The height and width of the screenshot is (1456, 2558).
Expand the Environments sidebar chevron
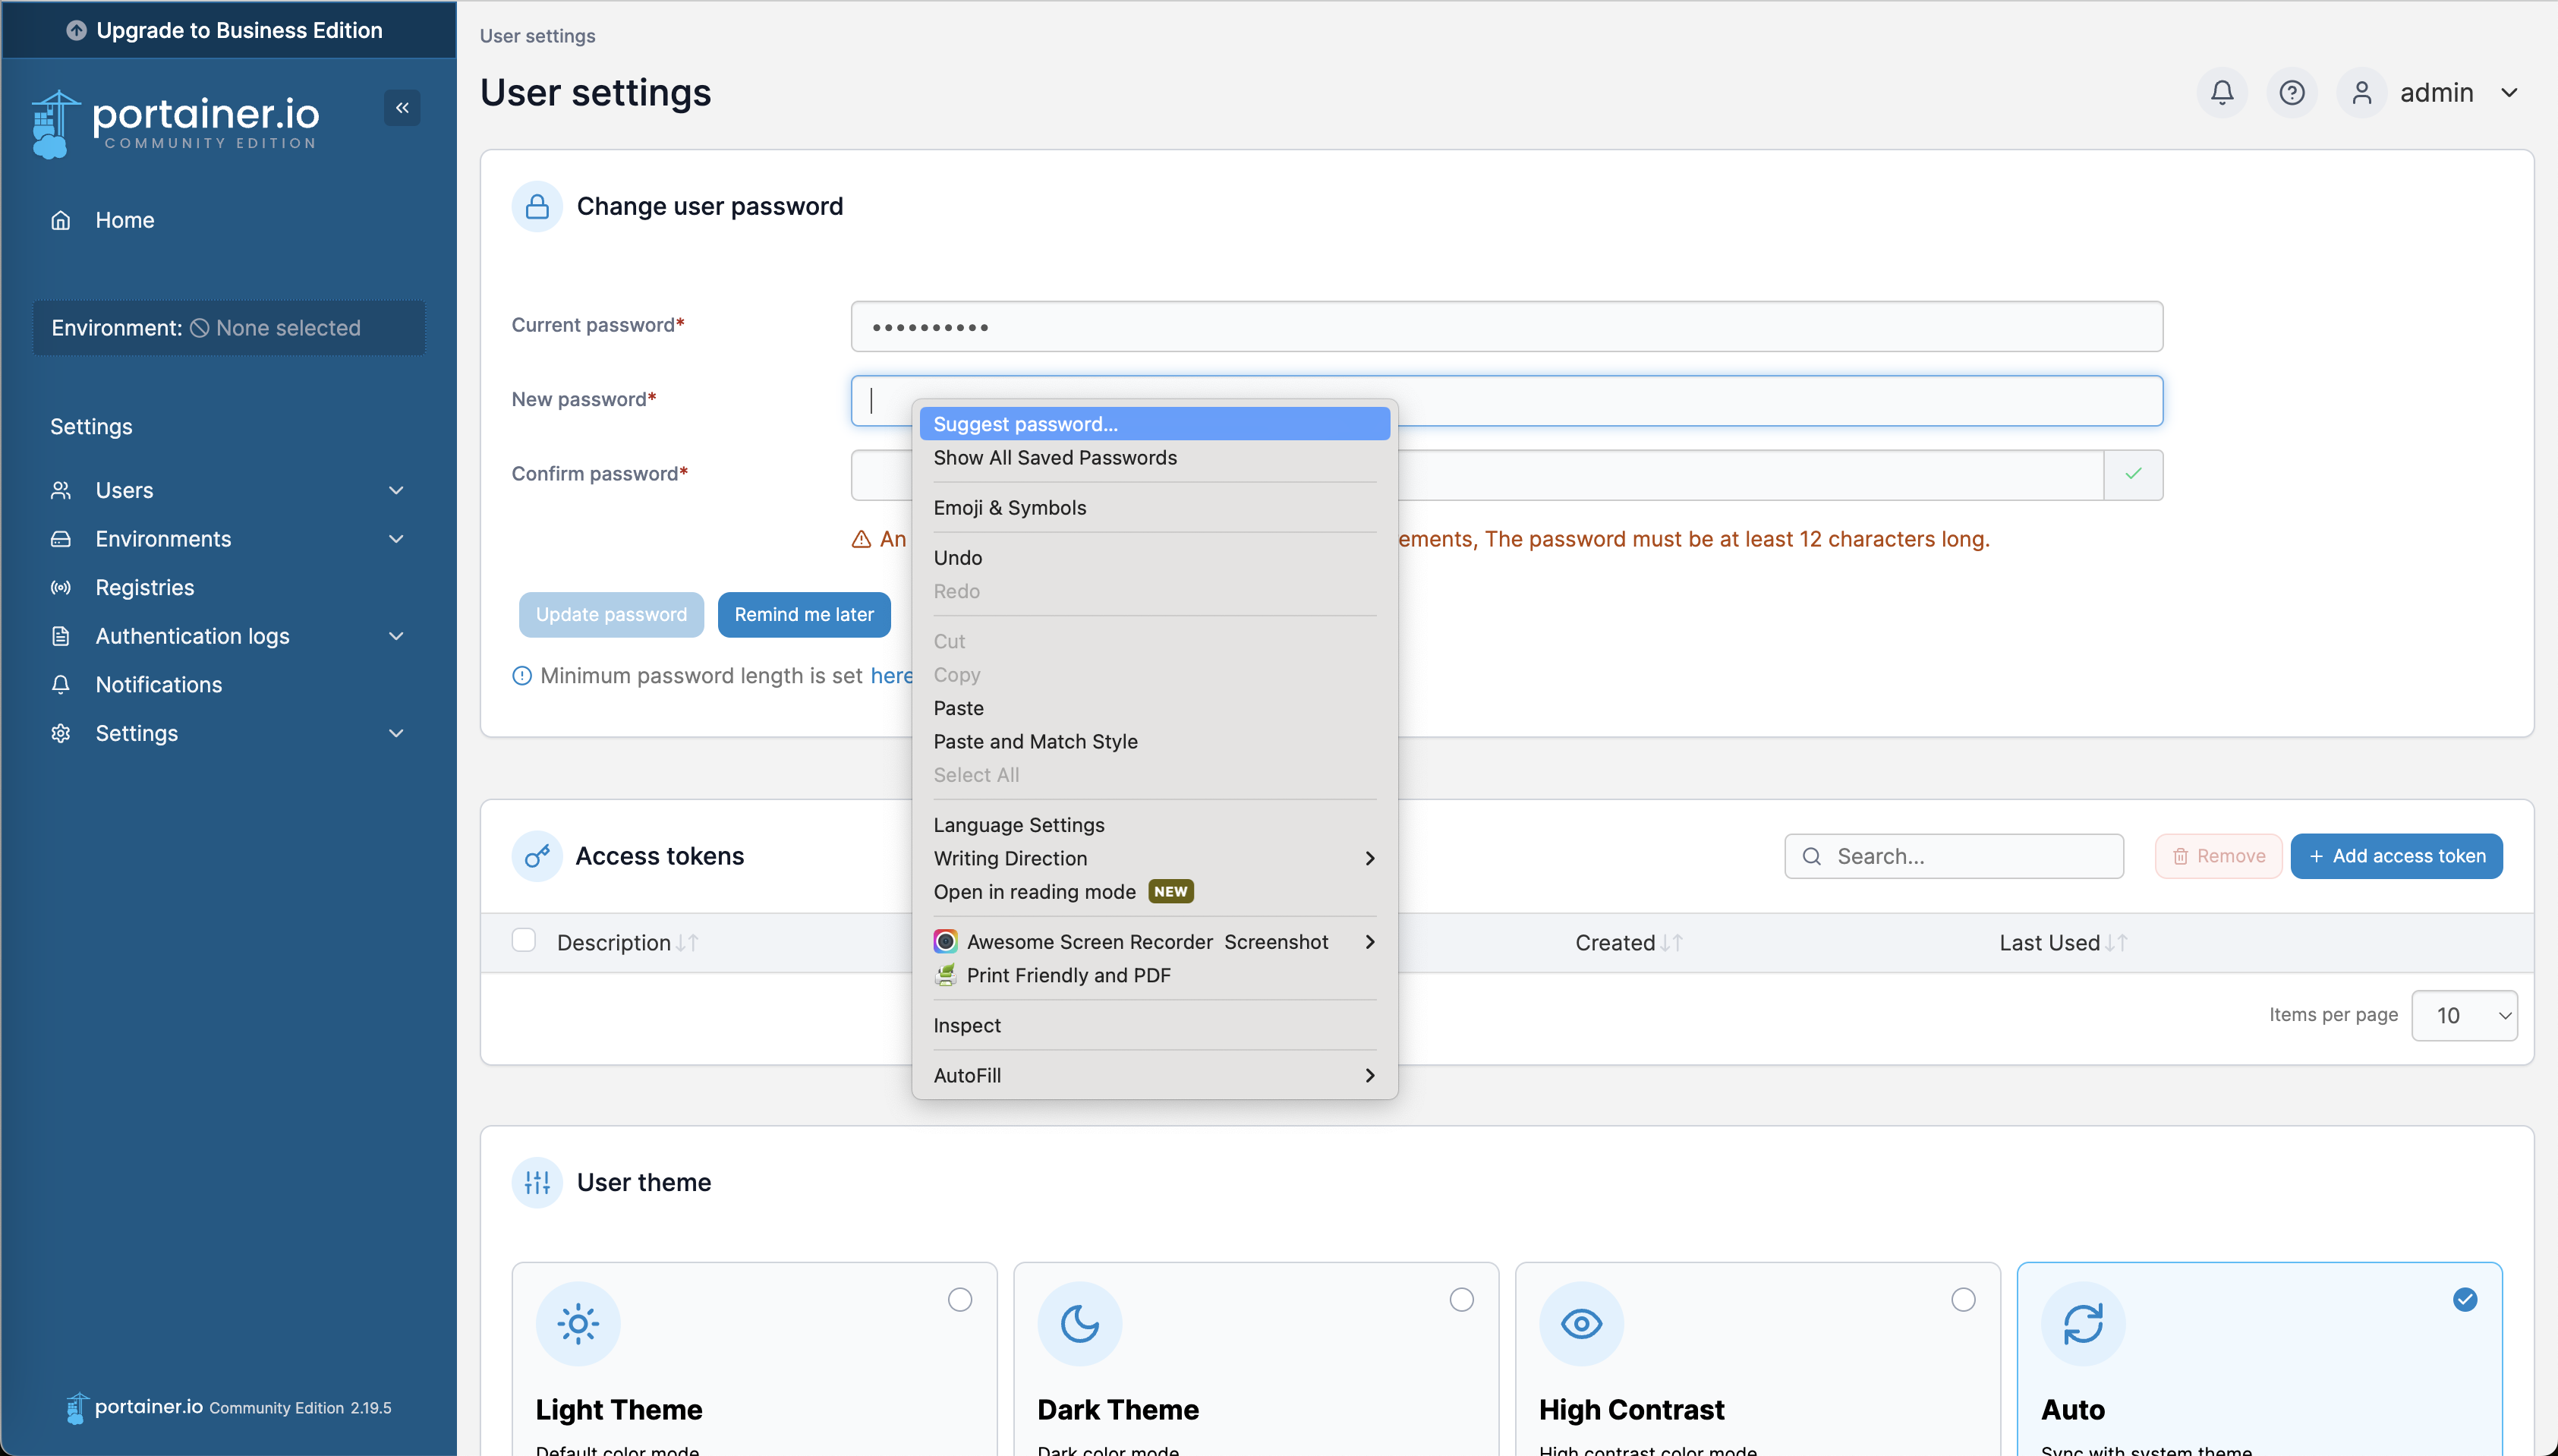coord(396,539)
